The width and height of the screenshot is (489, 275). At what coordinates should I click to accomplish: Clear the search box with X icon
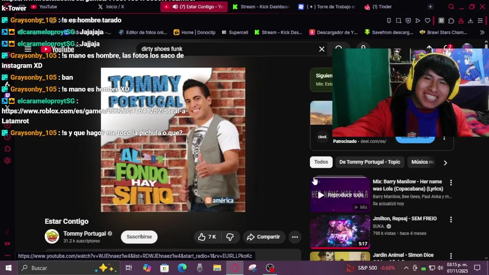[x=322, y=49]
